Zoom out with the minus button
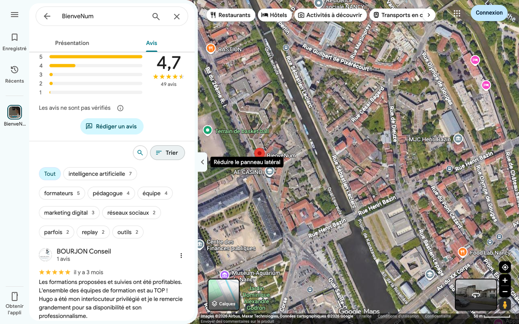Screen dimensions: 519x324 pos(505,292)
